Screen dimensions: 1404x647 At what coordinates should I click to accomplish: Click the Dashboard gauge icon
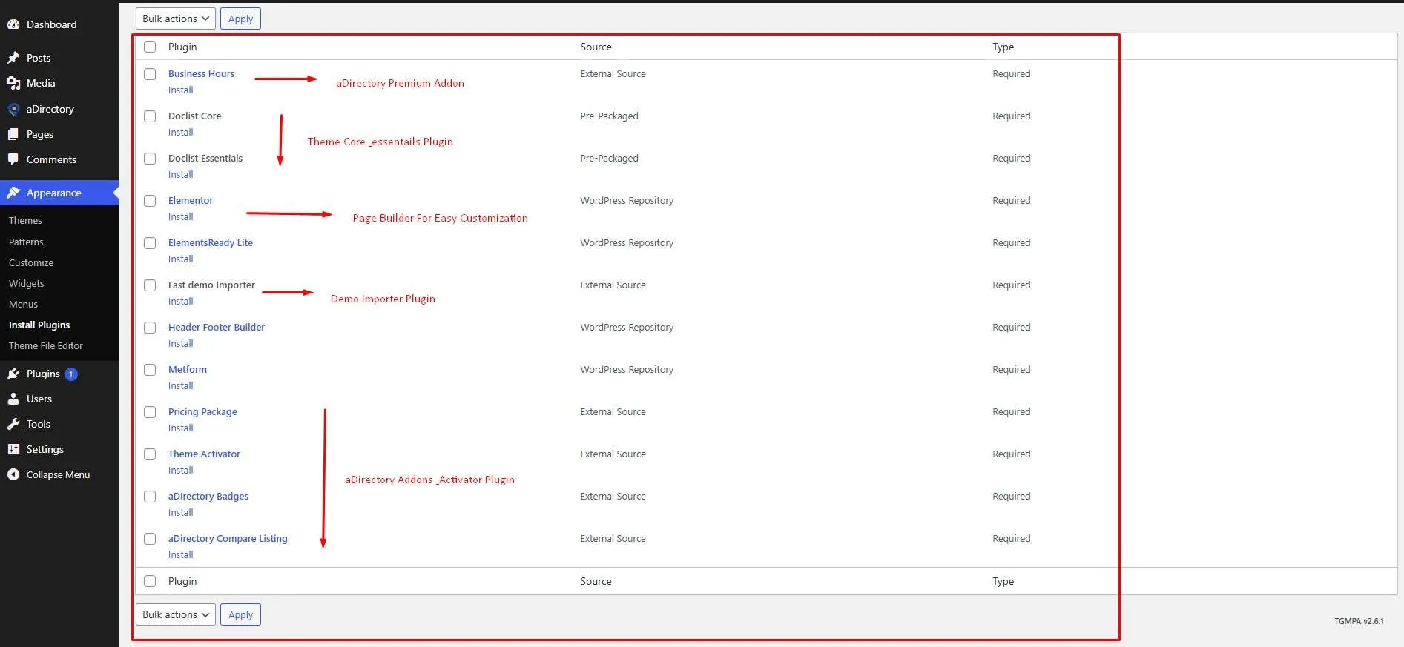(x=13, y=24)
